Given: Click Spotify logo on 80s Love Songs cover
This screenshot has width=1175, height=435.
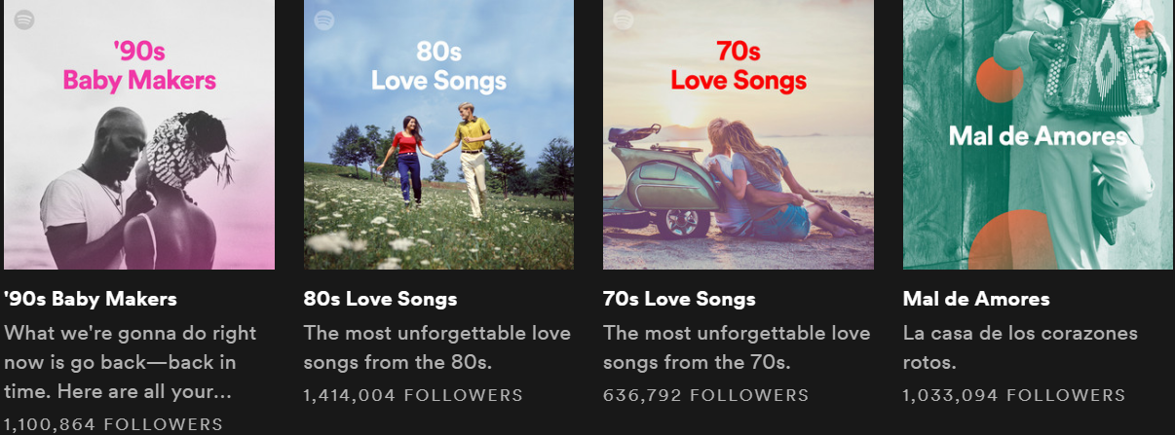Looking at the screenshot, I should (x=324, y=18).
